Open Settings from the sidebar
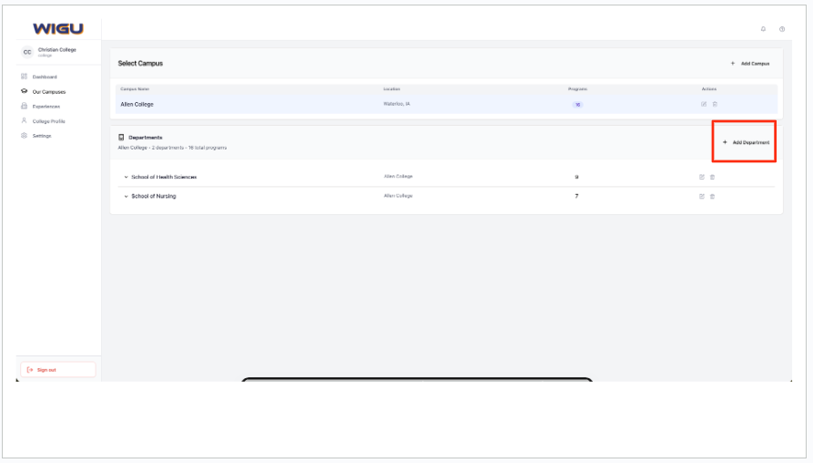 point(42,136)
